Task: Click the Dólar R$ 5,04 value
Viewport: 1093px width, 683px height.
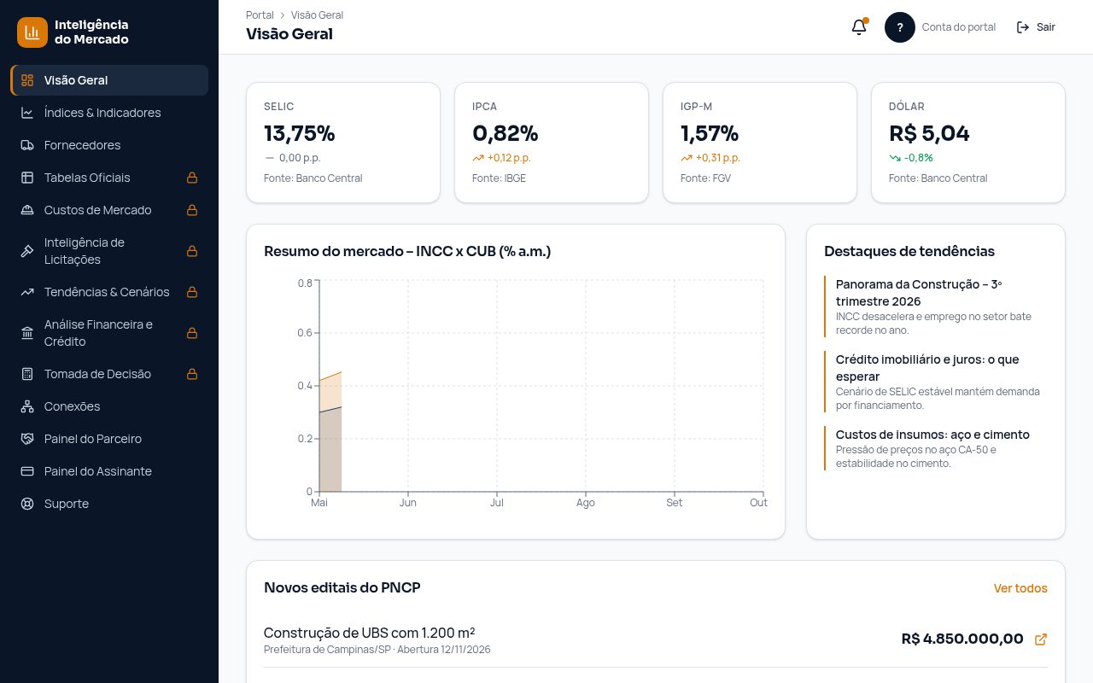Action: coord(929,134)
